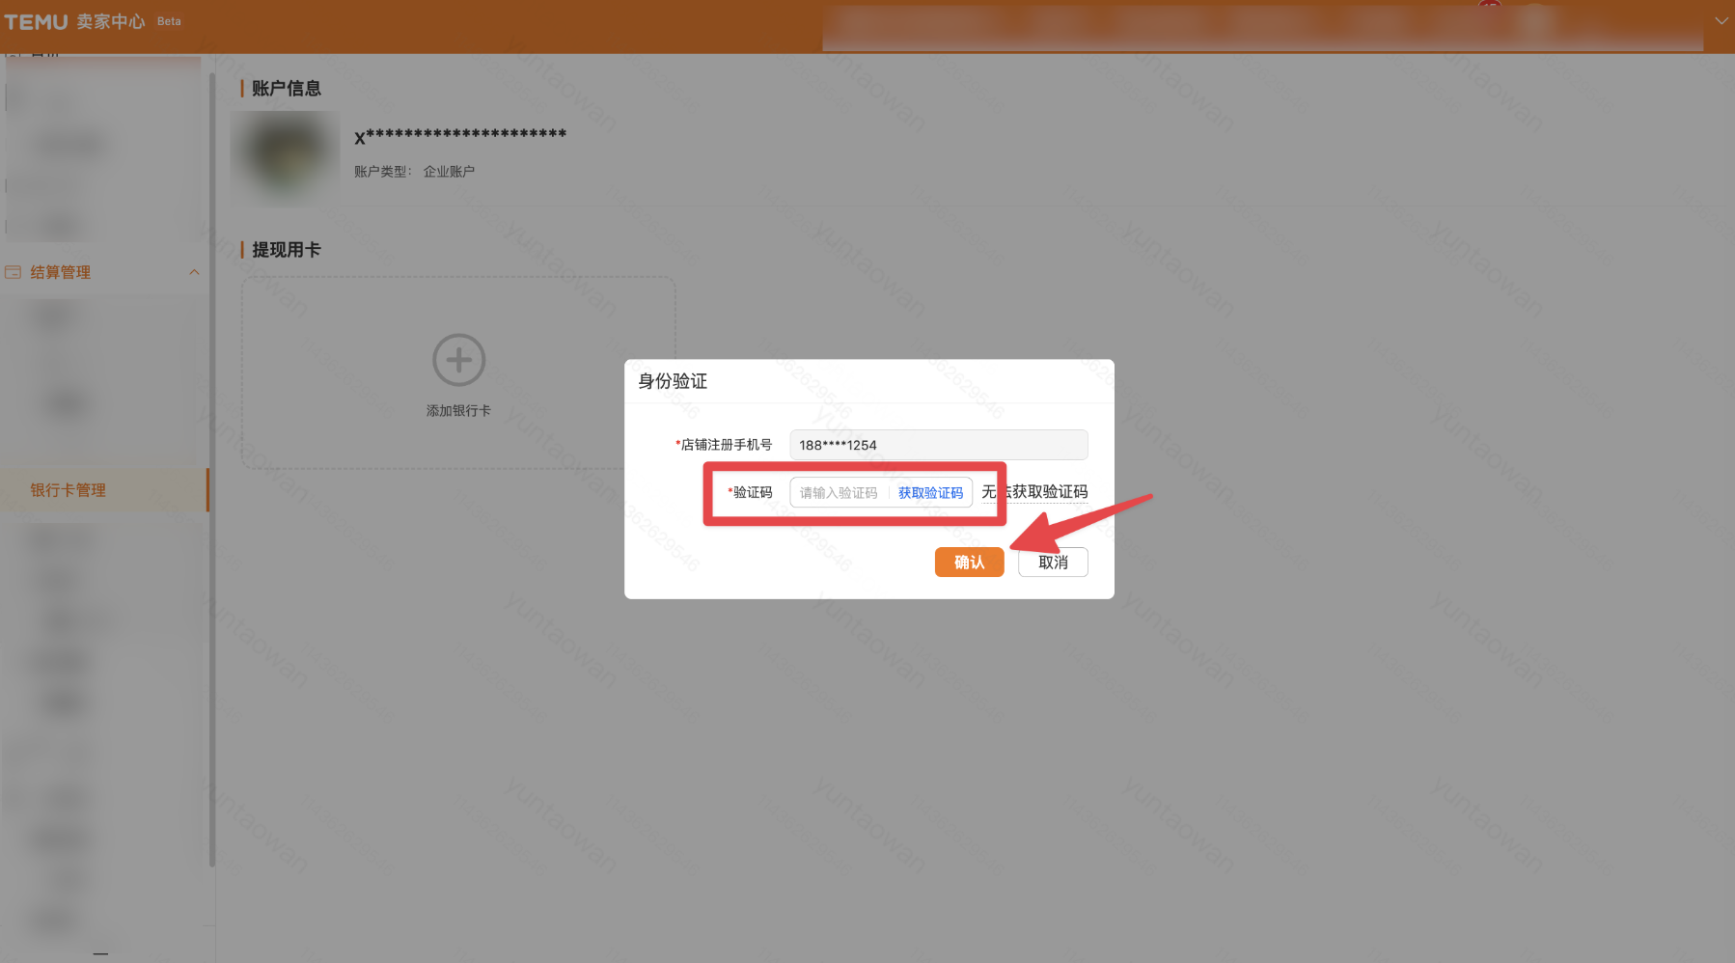Open the 结算管理 sidebar menu

[61, 272]
